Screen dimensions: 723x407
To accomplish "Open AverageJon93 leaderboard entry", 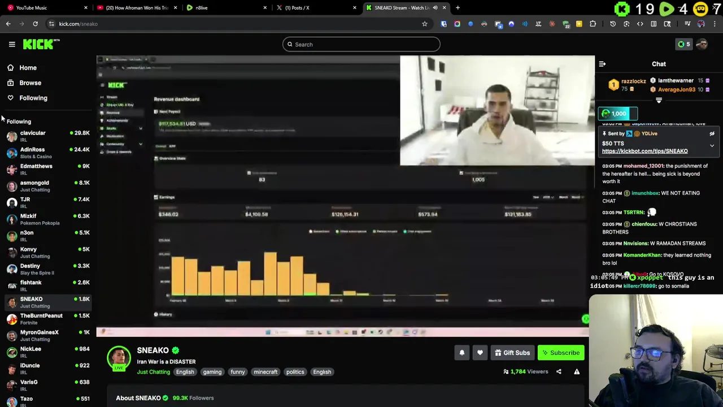I will click(x=680, y=89).
